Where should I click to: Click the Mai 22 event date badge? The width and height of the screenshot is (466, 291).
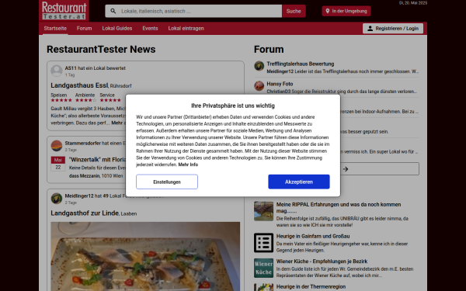[x=58, y=164]
